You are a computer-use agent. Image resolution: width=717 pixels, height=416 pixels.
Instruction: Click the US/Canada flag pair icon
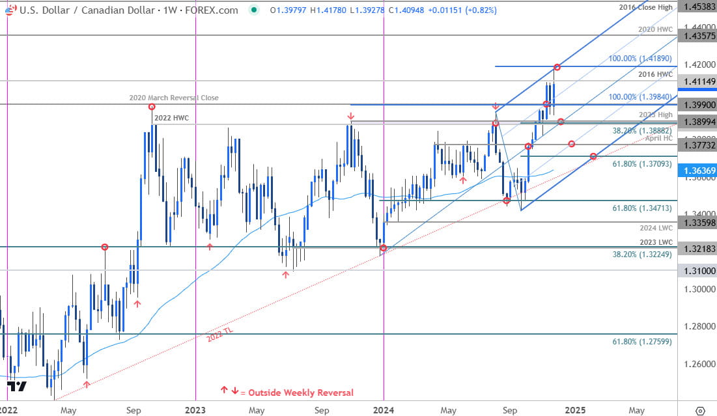pos(9,10)
